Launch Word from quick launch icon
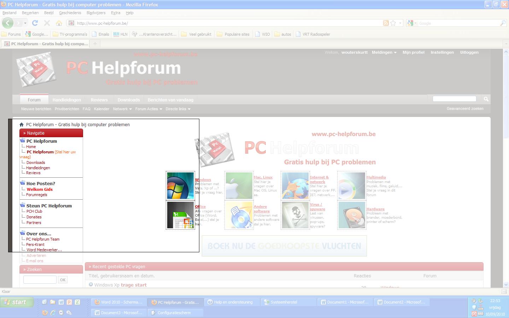The image size is (509, 318). coord(61,302)
